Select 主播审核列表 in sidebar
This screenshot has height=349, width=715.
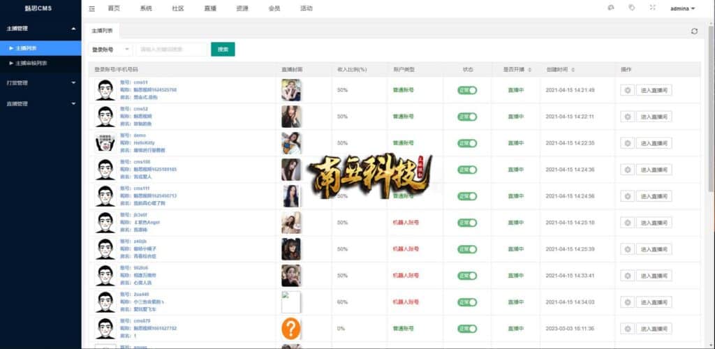(40, 64)
